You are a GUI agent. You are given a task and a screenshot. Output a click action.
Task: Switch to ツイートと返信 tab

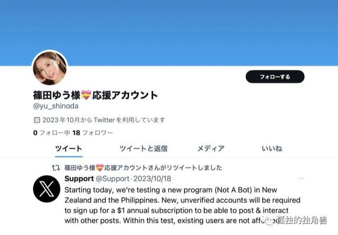143,148
